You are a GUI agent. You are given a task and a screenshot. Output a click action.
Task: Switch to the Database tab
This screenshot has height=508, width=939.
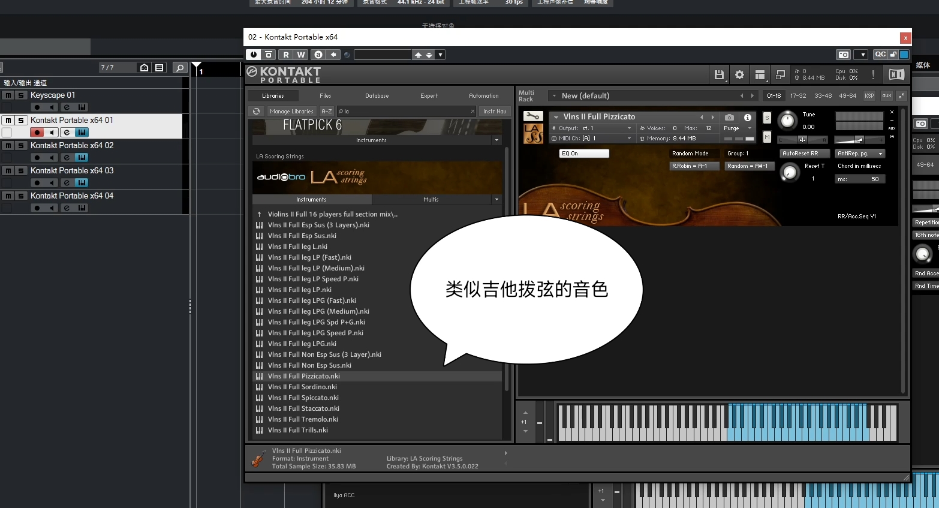[x=377, y=95]
